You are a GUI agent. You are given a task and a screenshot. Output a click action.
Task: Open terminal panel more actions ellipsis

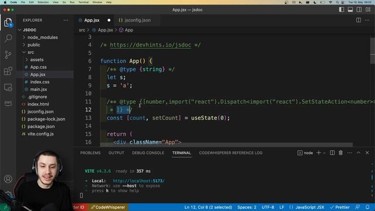click(349, 152)
